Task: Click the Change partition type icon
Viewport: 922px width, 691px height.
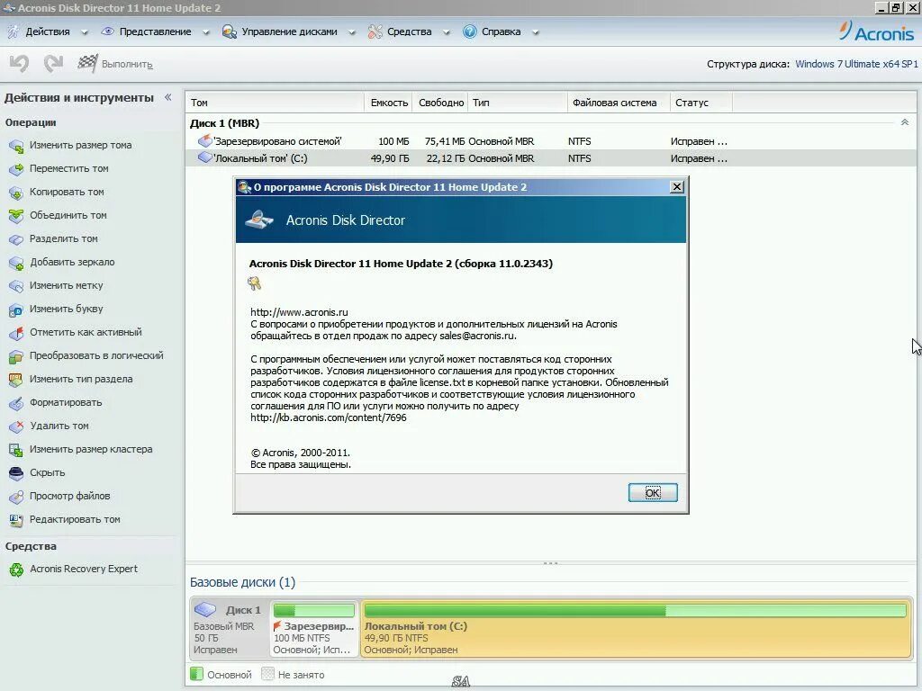Action: point(16,380)
